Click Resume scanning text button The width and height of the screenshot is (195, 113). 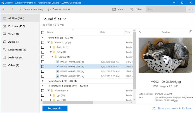(33, 9)
